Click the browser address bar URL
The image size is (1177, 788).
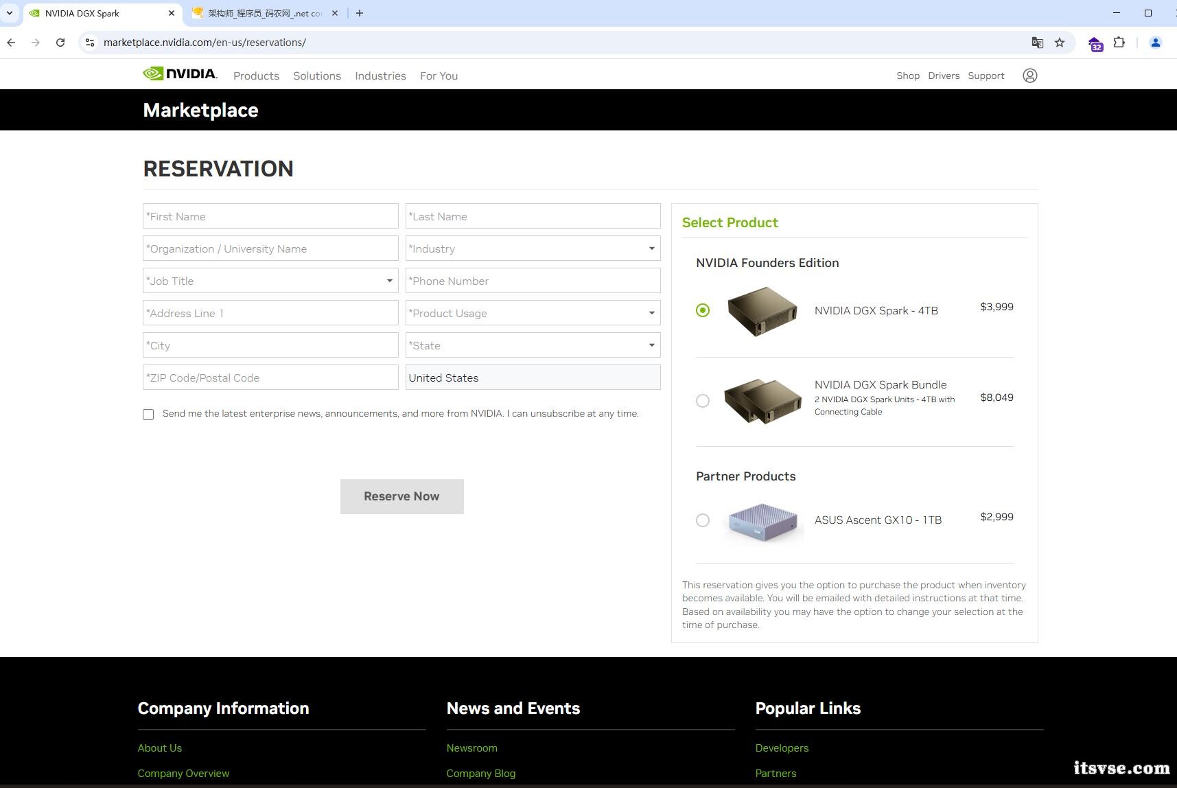click(205, 43)
